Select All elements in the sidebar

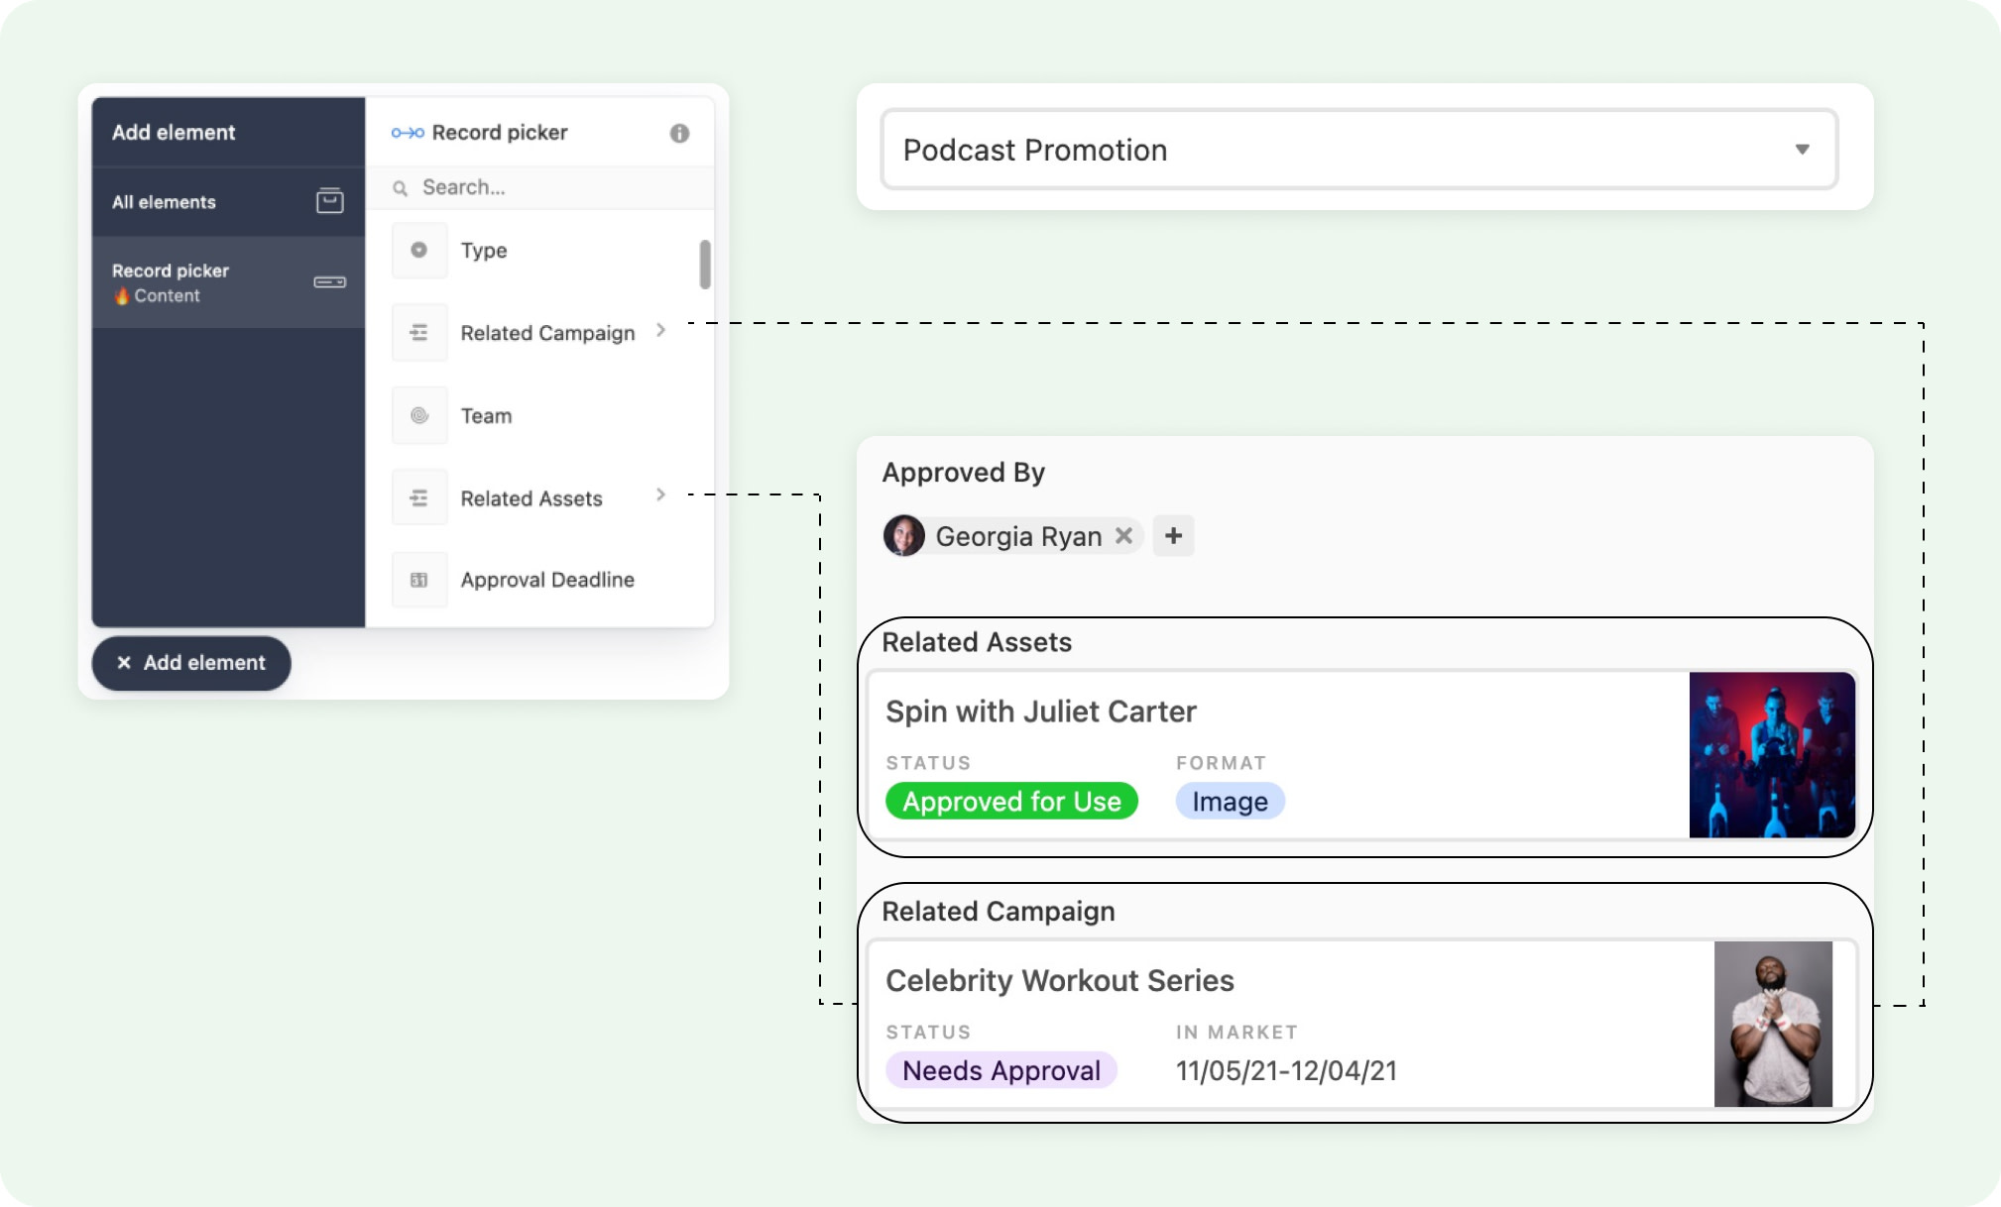click(x=165, y=200)
